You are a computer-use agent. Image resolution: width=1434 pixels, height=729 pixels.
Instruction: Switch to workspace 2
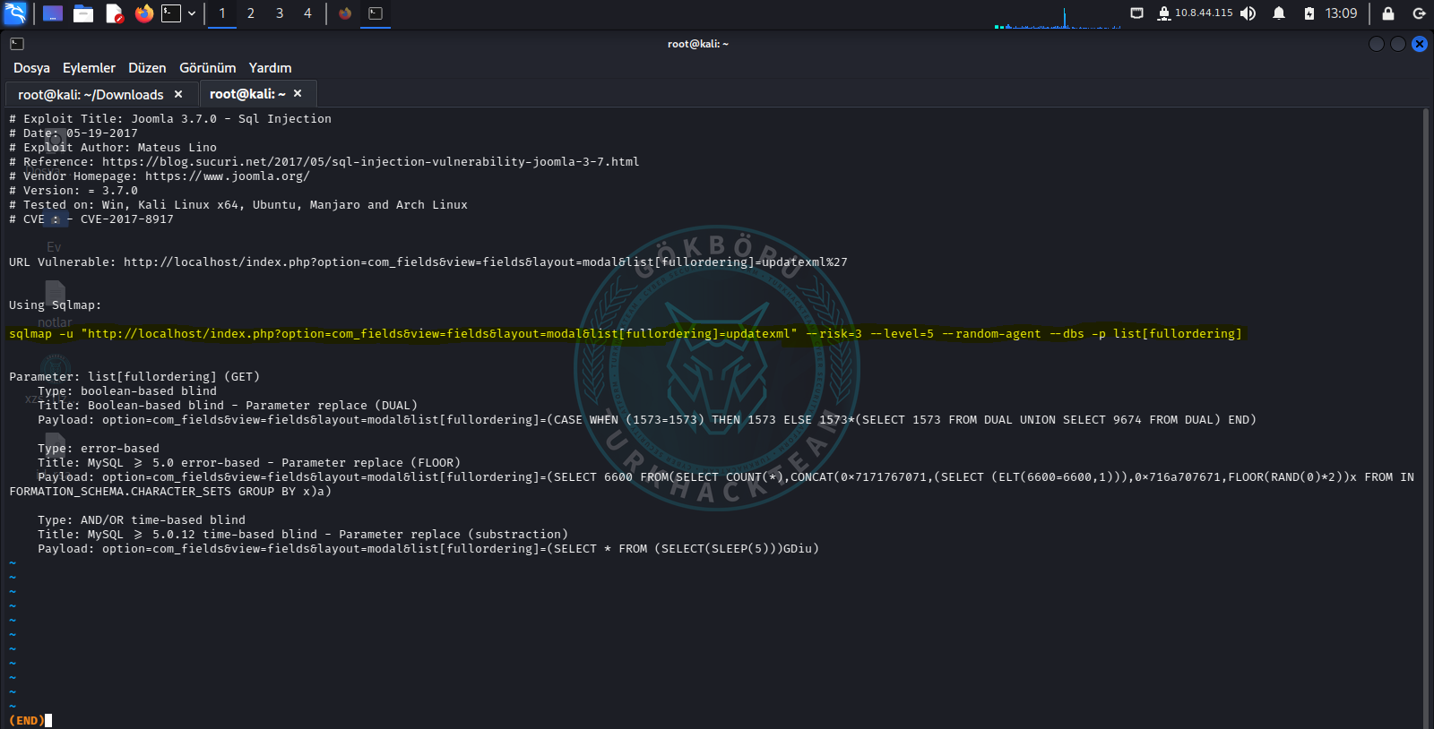click(x=251, y=13)
